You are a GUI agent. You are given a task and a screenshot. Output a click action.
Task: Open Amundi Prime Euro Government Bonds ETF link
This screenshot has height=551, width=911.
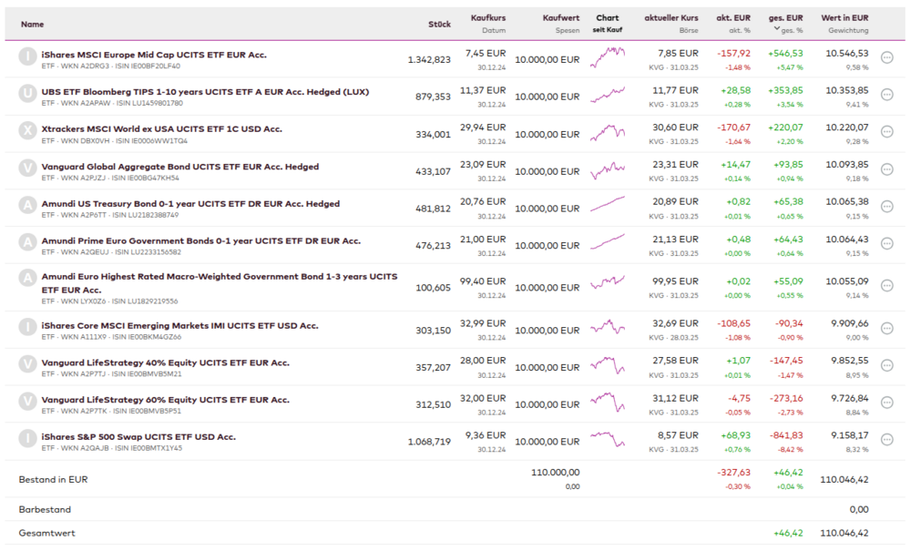pos(201,240)
